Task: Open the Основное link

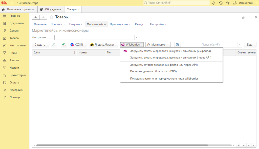Action: click(40, 24)
